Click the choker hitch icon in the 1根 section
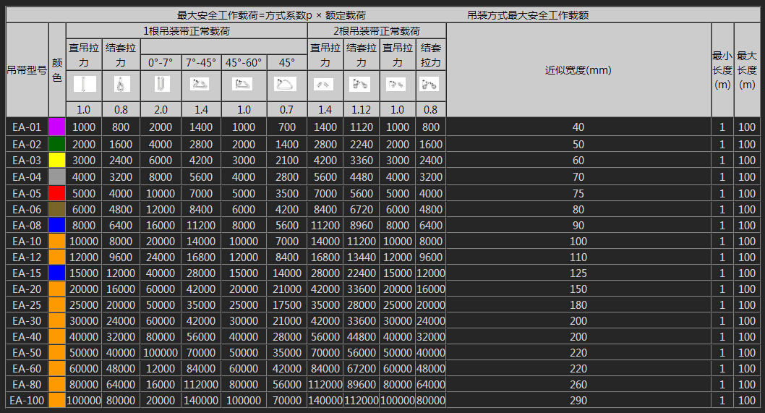 [x=120, y=85]
